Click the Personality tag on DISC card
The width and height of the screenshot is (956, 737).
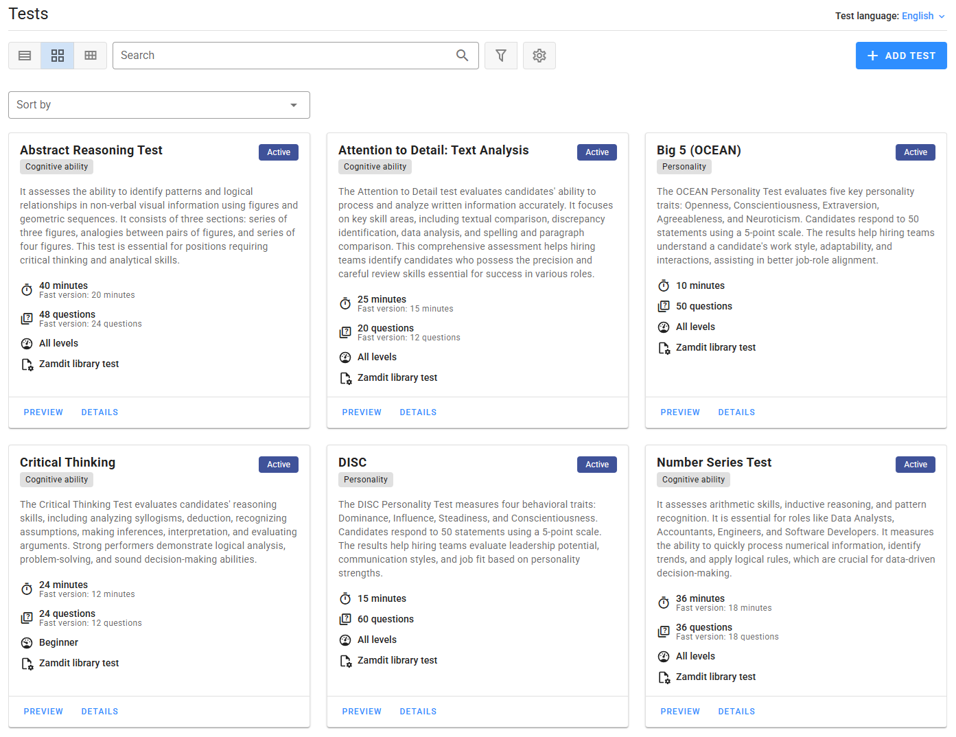366,479
